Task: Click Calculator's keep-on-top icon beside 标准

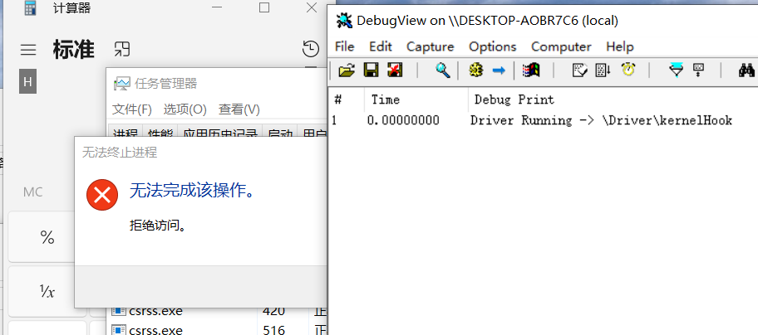Action: [122, 49]
